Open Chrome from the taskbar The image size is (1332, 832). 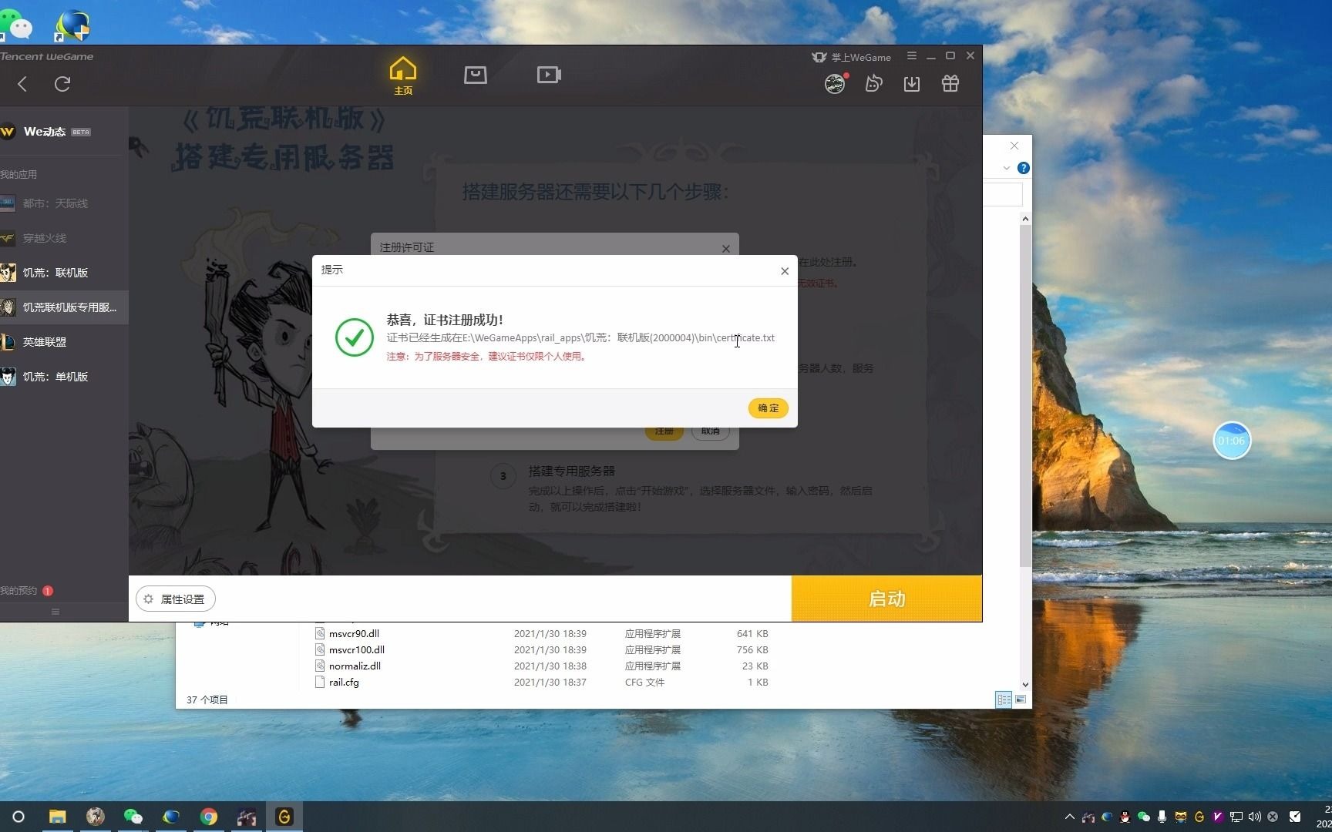(x=209, y=817)
